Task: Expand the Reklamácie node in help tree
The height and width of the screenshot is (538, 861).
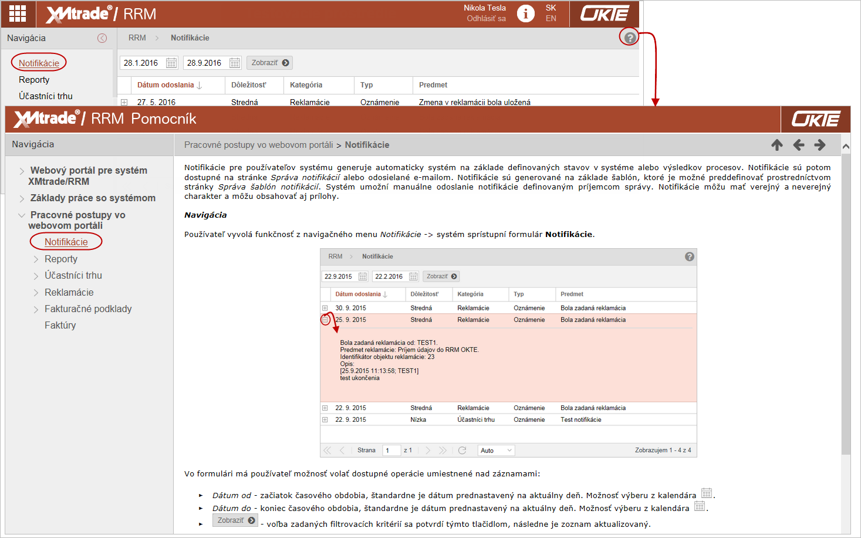Action: tap(36, 293)
